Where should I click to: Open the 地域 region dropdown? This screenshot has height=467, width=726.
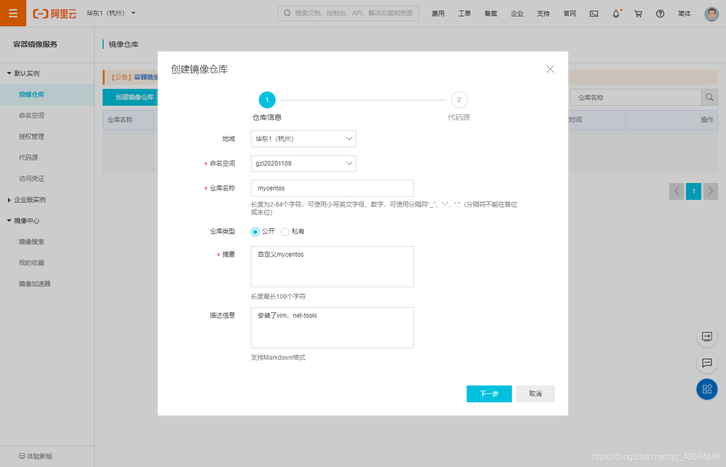click(304, 139)
